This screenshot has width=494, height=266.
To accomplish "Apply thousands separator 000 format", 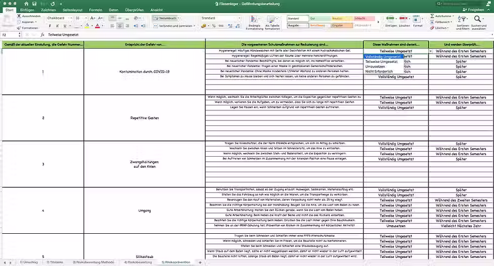I will click(x=221, y=26).
